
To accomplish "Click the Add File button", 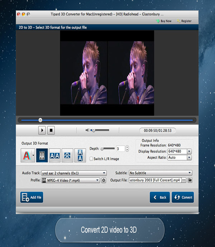I will [32, 197].
